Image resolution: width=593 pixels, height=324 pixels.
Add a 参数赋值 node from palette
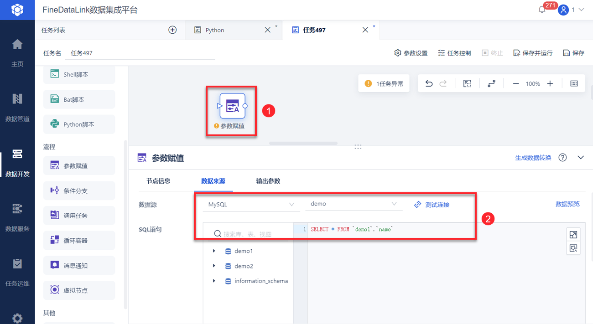point(79,166)
